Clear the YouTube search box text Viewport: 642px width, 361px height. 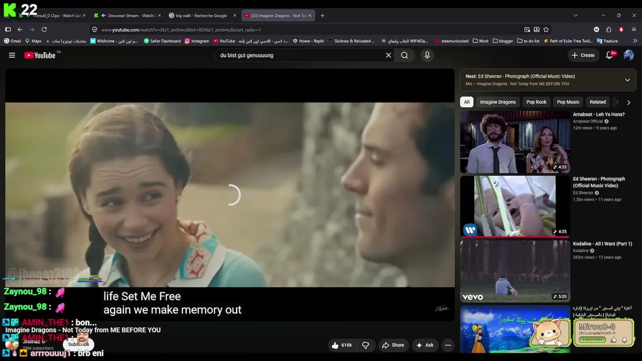388,55
